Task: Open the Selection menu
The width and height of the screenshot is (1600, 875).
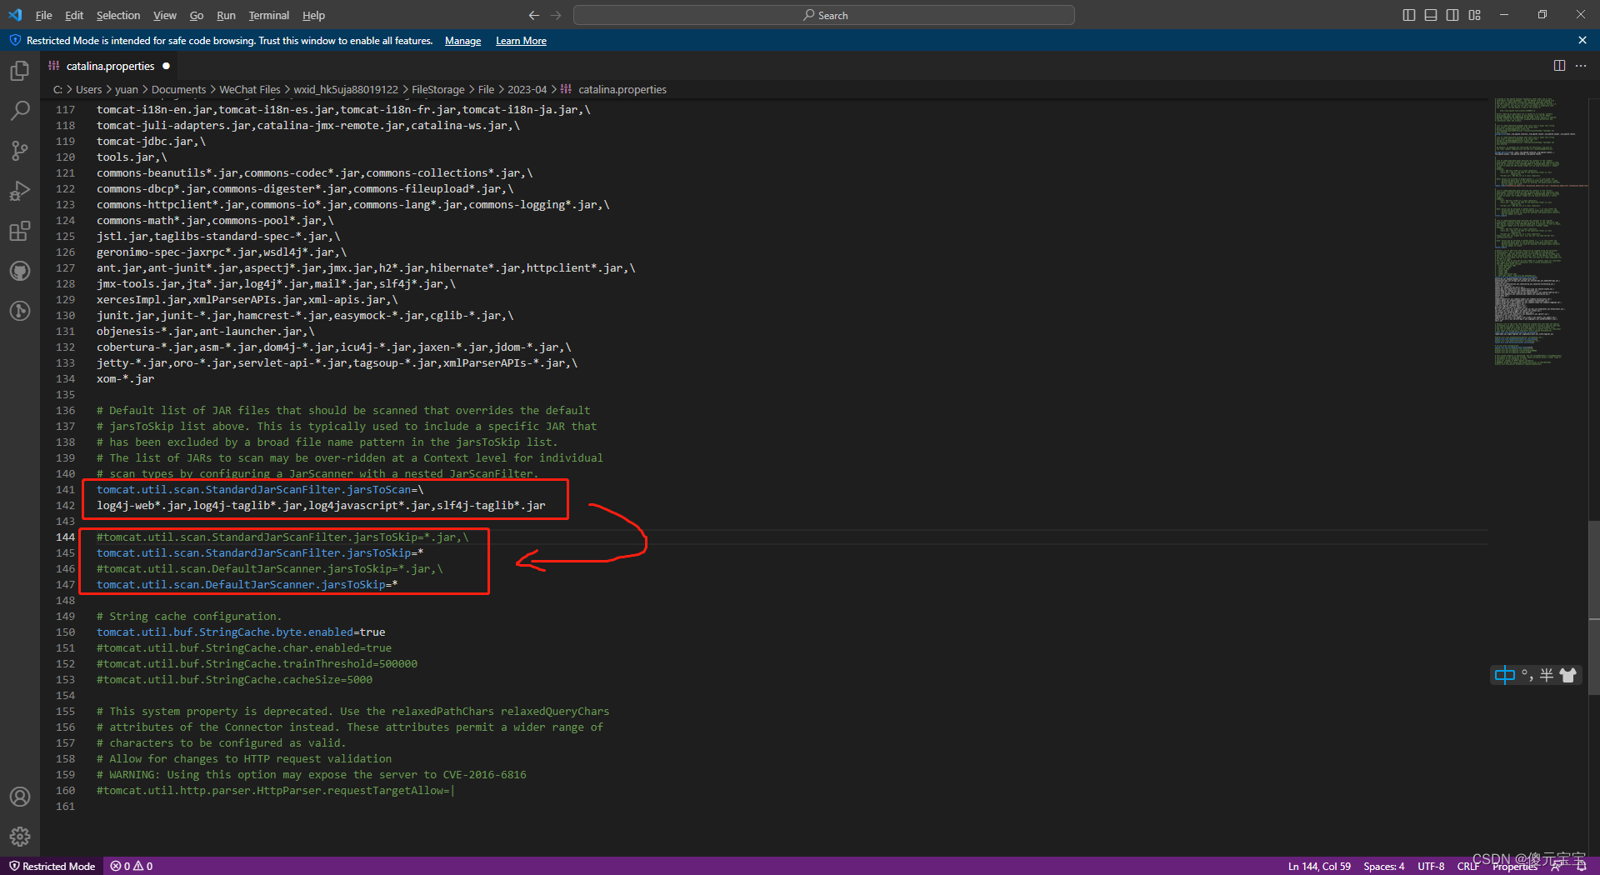Action: [118, 15]
